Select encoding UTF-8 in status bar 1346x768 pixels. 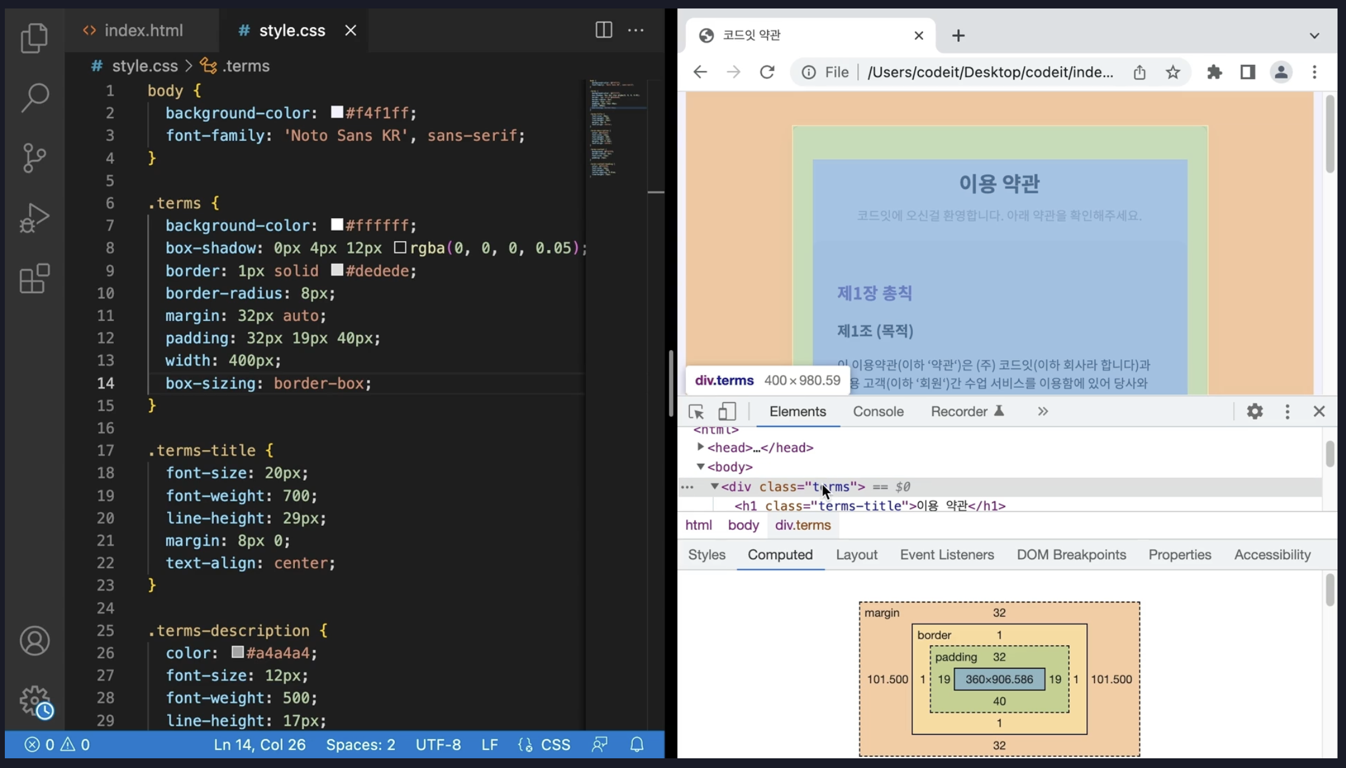pos(438,744)
